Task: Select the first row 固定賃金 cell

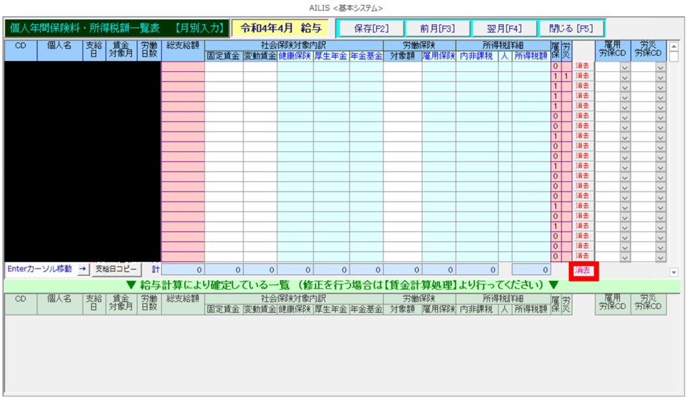Action: [x=224, y=66]
